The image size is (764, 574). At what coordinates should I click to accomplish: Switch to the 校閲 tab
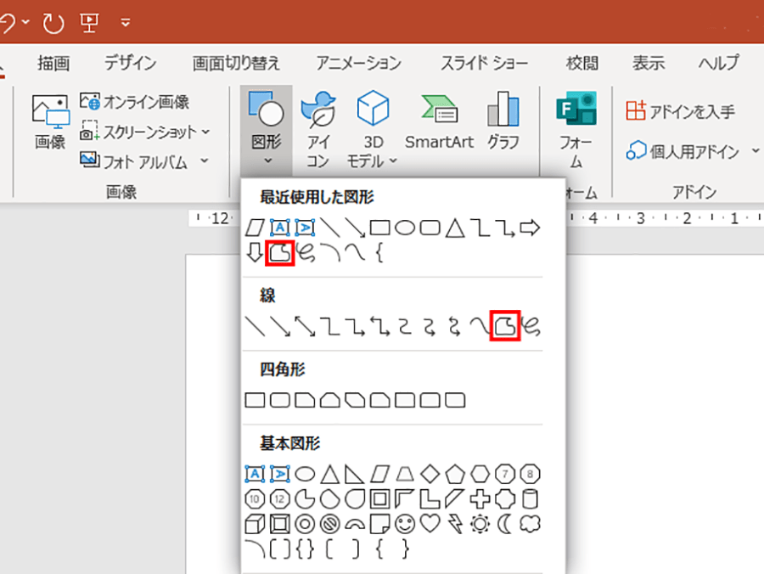click(582, 64)
